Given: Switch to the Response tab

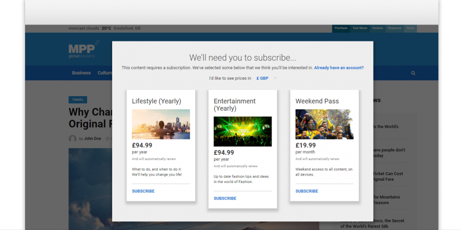Looking at the screenshot, I should point(394,28).
